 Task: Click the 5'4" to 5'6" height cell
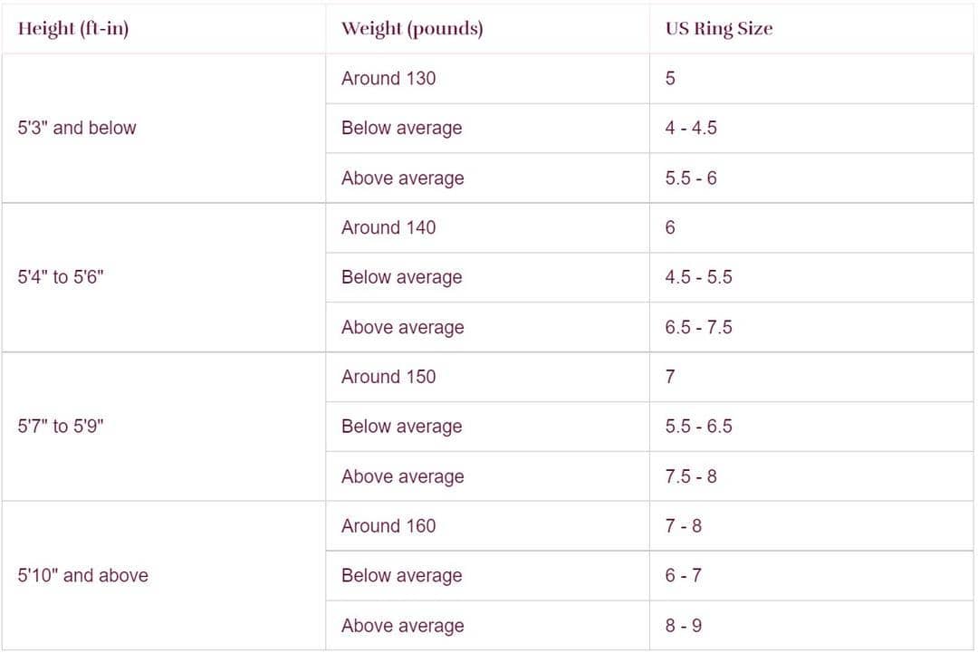click(61, 278)
